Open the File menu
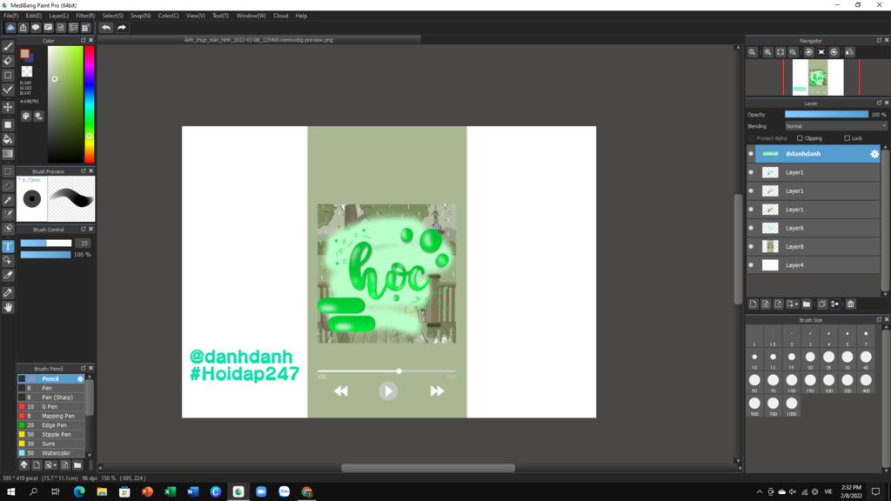This screenshot has width=891, height=501. [x=10, y=16]
